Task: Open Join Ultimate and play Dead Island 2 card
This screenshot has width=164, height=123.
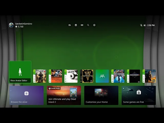Action: [64, 95]
